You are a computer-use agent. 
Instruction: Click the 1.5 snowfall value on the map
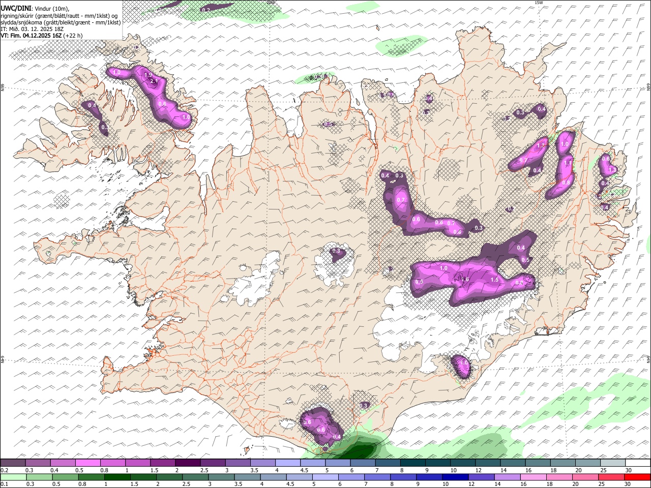coord(494,280)
